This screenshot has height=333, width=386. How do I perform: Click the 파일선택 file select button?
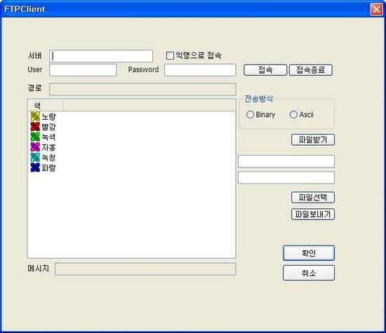tap(313, 197)
